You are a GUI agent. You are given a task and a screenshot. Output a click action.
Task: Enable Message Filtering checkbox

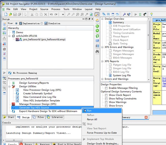(x=106, y=88)
